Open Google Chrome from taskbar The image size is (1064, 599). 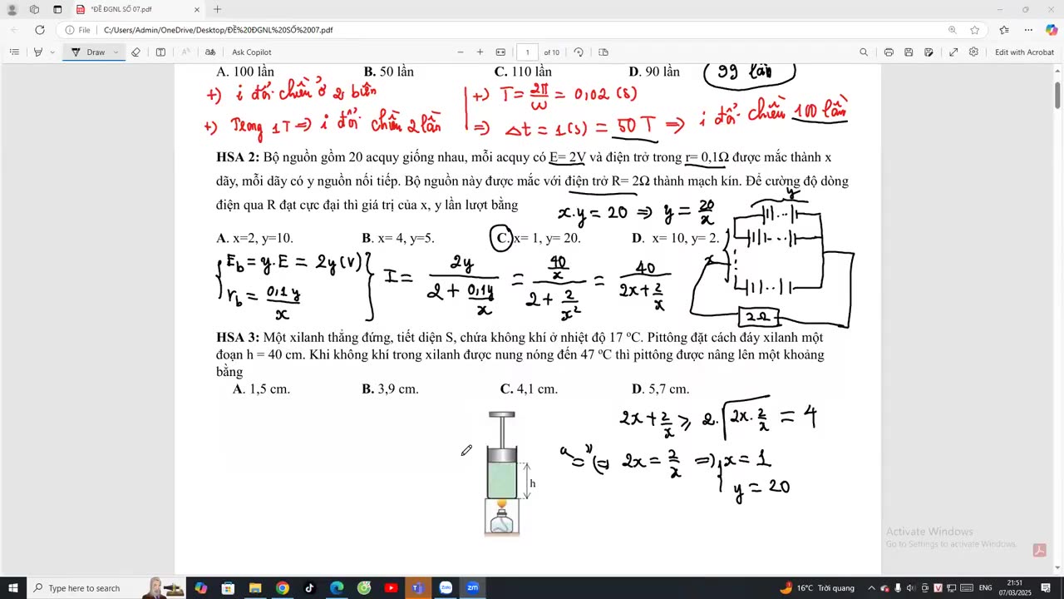(x=283, y=588)
